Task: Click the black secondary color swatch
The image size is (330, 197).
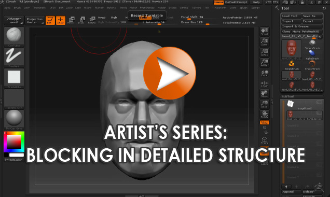Action: [x=6, y=154]
